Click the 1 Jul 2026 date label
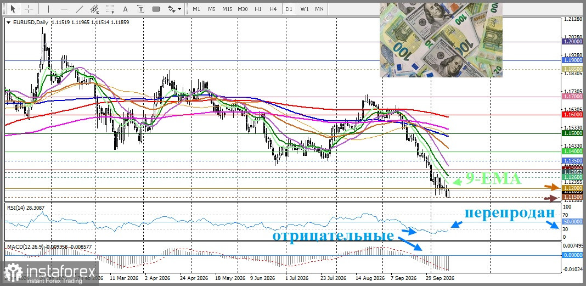The image size is (586, 286). (297, 278)
